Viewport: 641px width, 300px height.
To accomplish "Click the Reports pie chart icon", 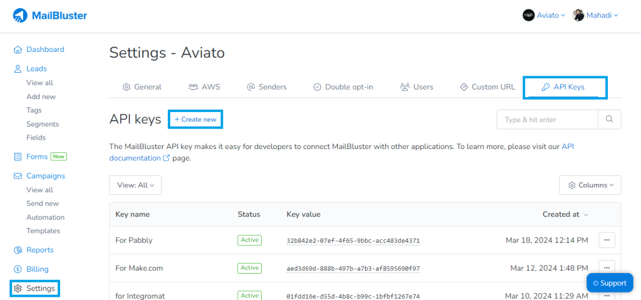I will (18, 250).
